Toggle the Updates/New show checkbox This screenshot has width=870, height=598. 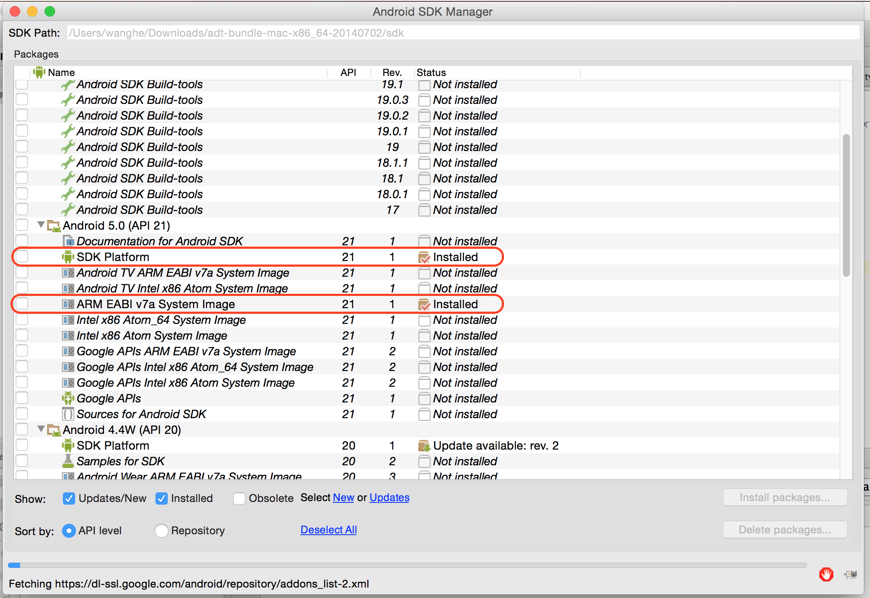(69, 498)
